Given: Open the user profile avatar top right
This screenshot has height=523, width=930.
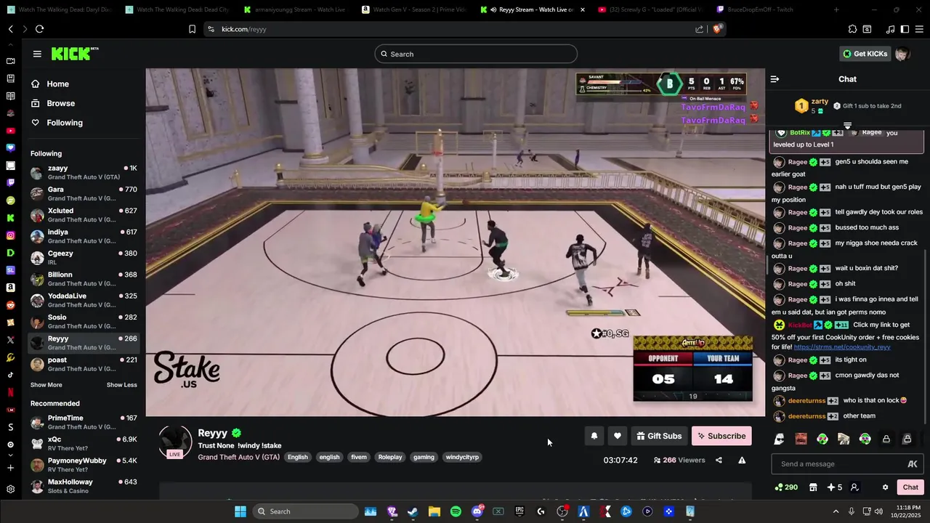Looking at the screenshot, I should [902, 54].
